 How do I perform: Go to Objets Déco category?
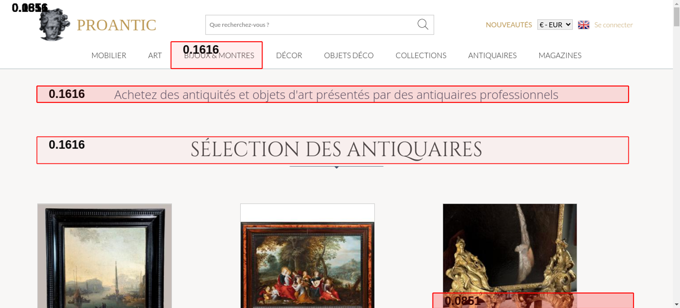click(348, 55)
